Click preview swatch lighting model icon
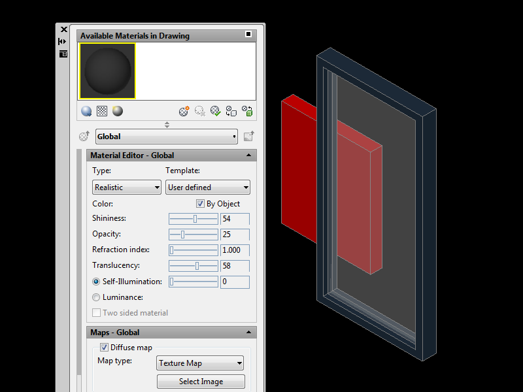Viewport: 523px width, 392px height. point(118,111)
